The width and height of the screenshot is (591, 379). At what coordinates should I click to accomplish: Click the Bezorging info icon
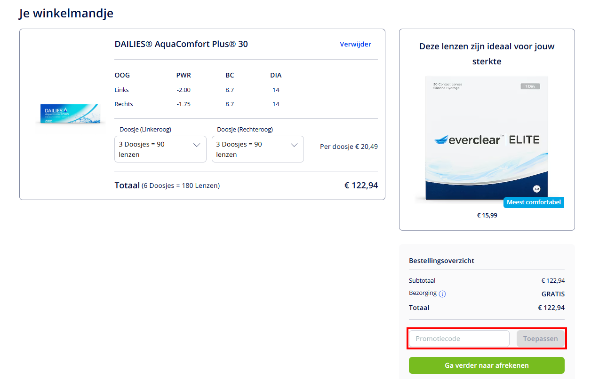pos(442,294)
